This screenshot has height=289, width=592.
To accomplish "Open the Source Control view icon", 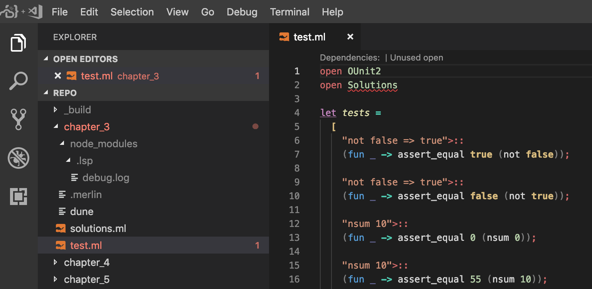I will click(x=18, y=119).
